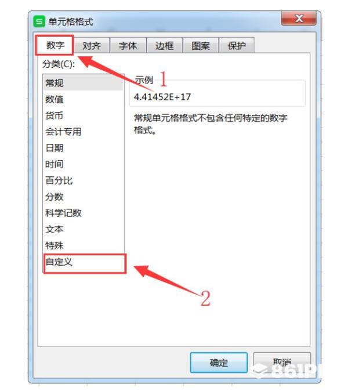Select the 货币 category
Viewport: 348px width, 391px height.
coord(84,115)
